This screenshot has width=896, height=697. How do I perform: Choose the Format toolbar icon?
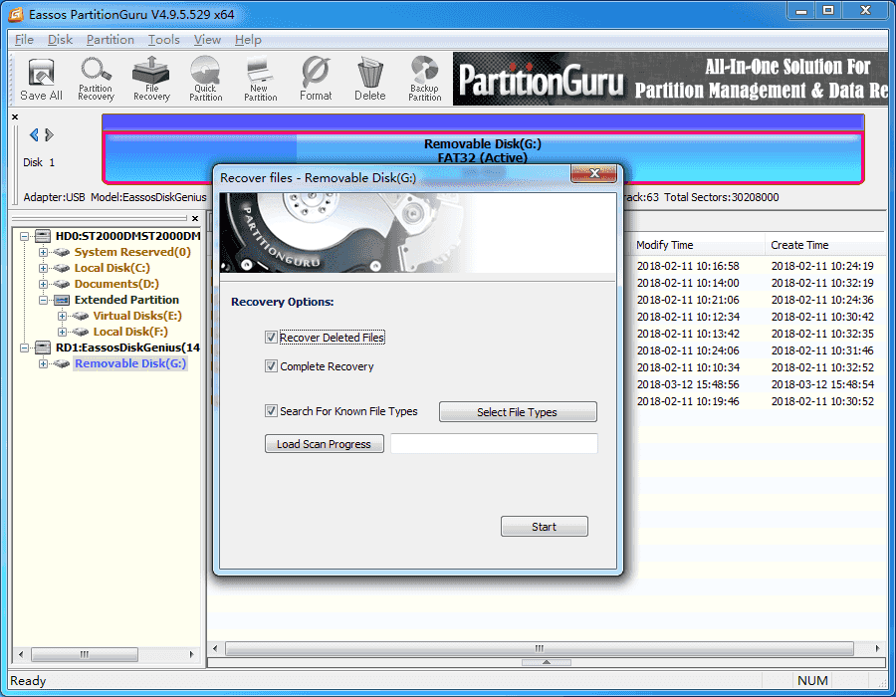pos(316,80)
